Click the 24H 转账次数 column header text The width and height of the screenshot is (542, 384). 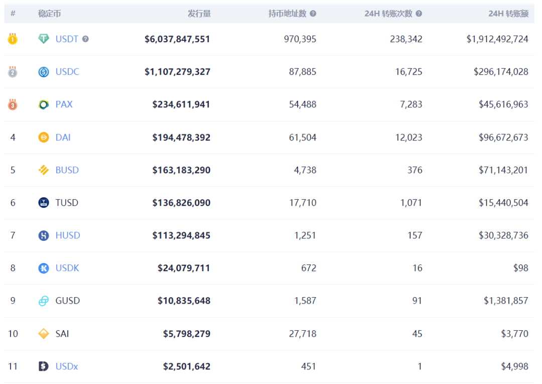[388, 14]
